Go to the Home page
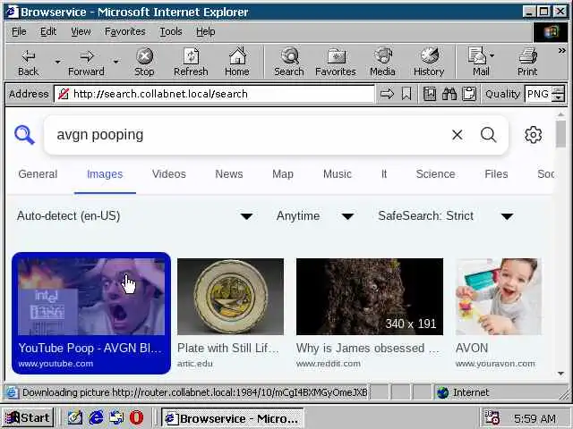This screenshot has width=573, height=429. [x=237, y=63]
